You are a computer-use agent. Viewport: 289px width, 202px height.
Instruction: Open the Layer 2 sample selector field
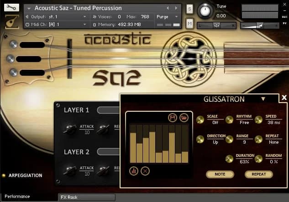[108, 152]
